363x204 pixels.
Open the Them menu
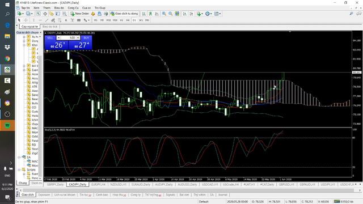coord(47,8)
